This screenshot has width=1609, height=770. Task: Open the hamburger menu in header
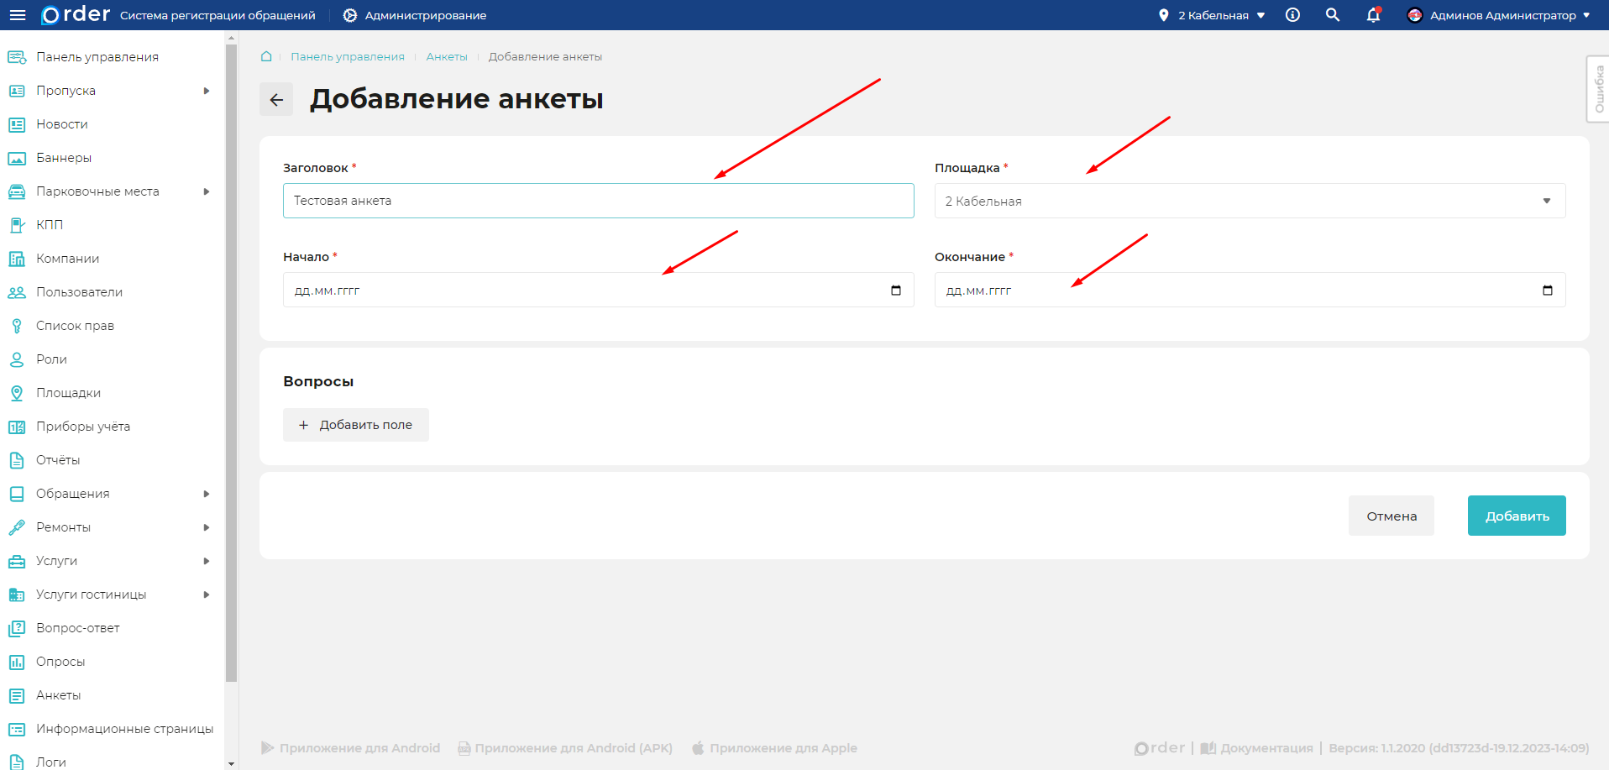(x=18, y=15)
